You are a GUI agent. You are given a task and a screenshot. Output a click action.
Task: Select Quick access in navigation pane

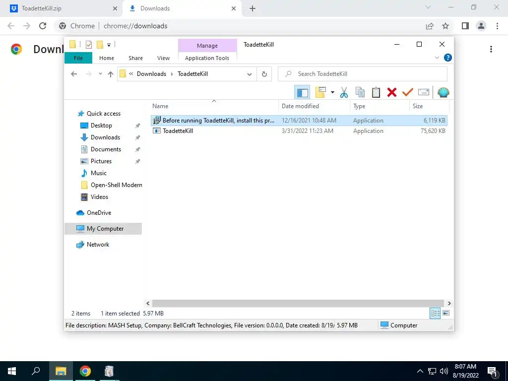click(x=99, y=114)
